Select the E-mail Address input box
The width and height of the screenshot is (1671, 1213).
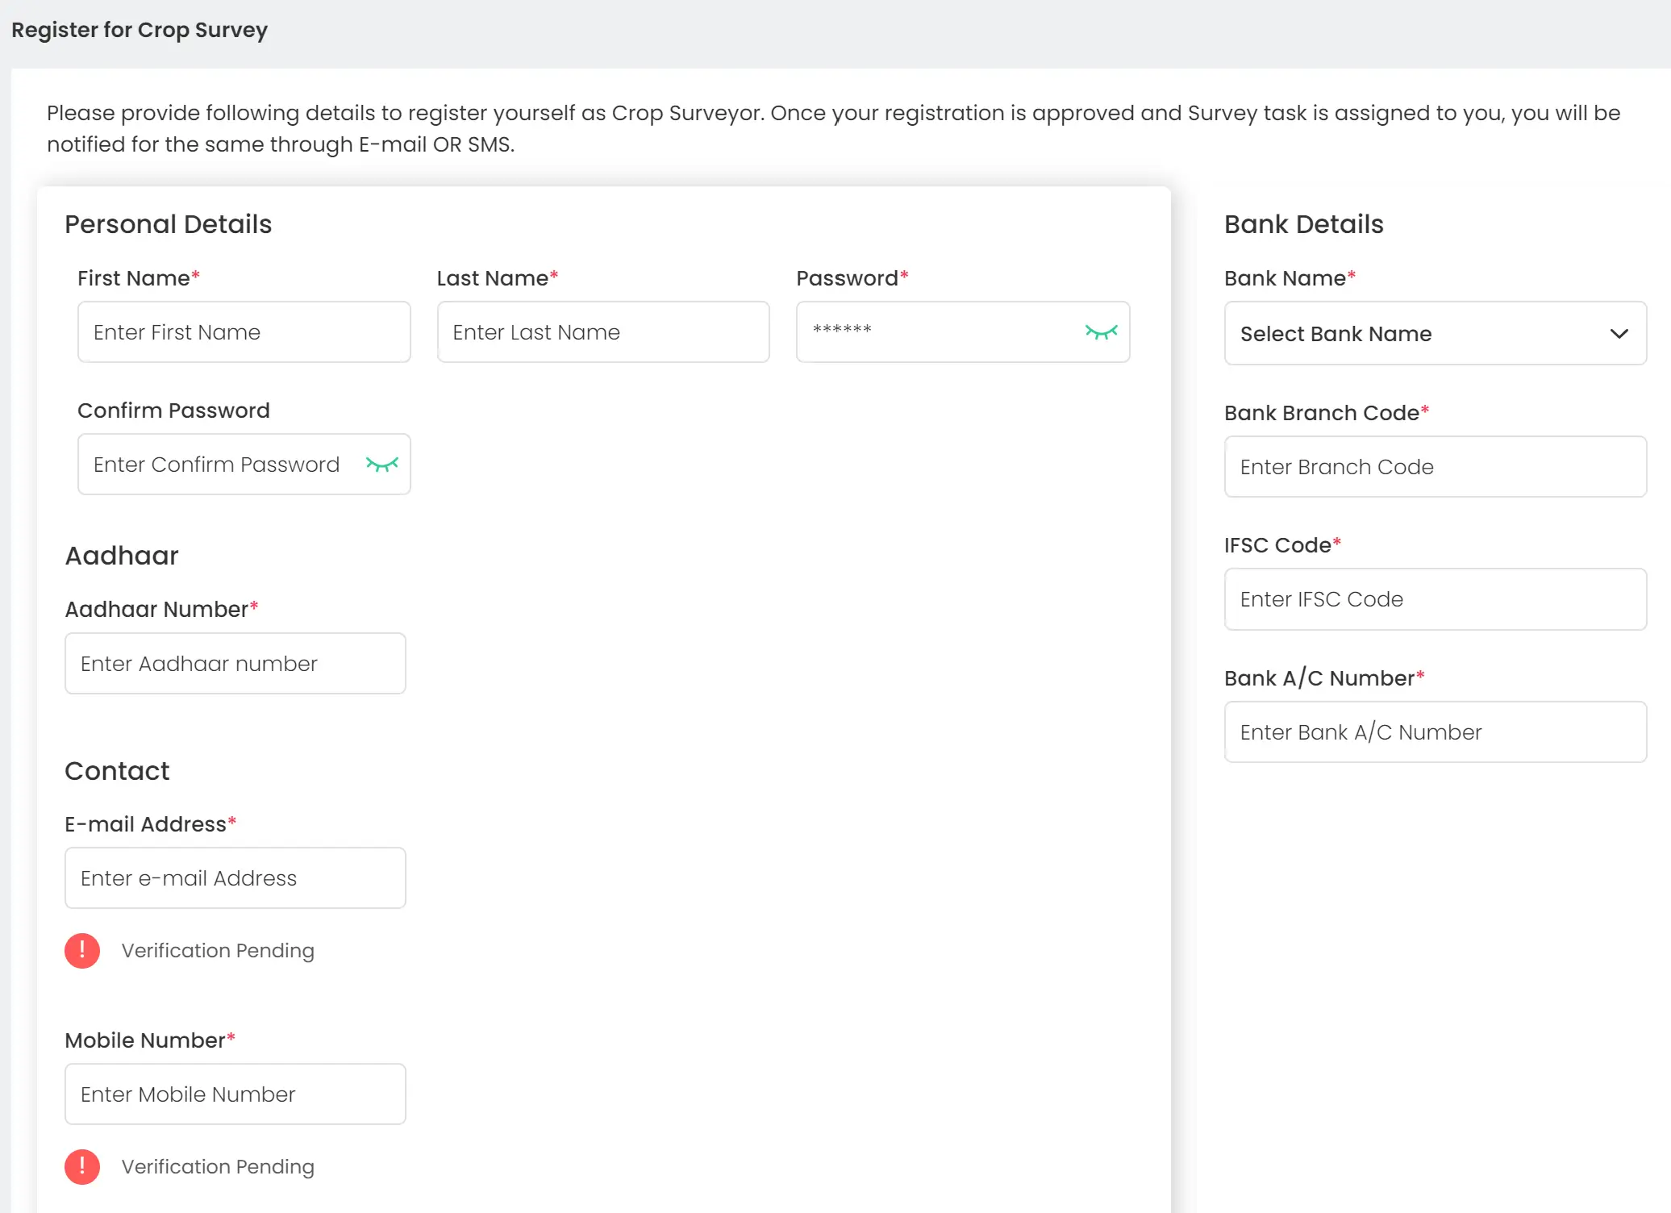coord(235,877)
